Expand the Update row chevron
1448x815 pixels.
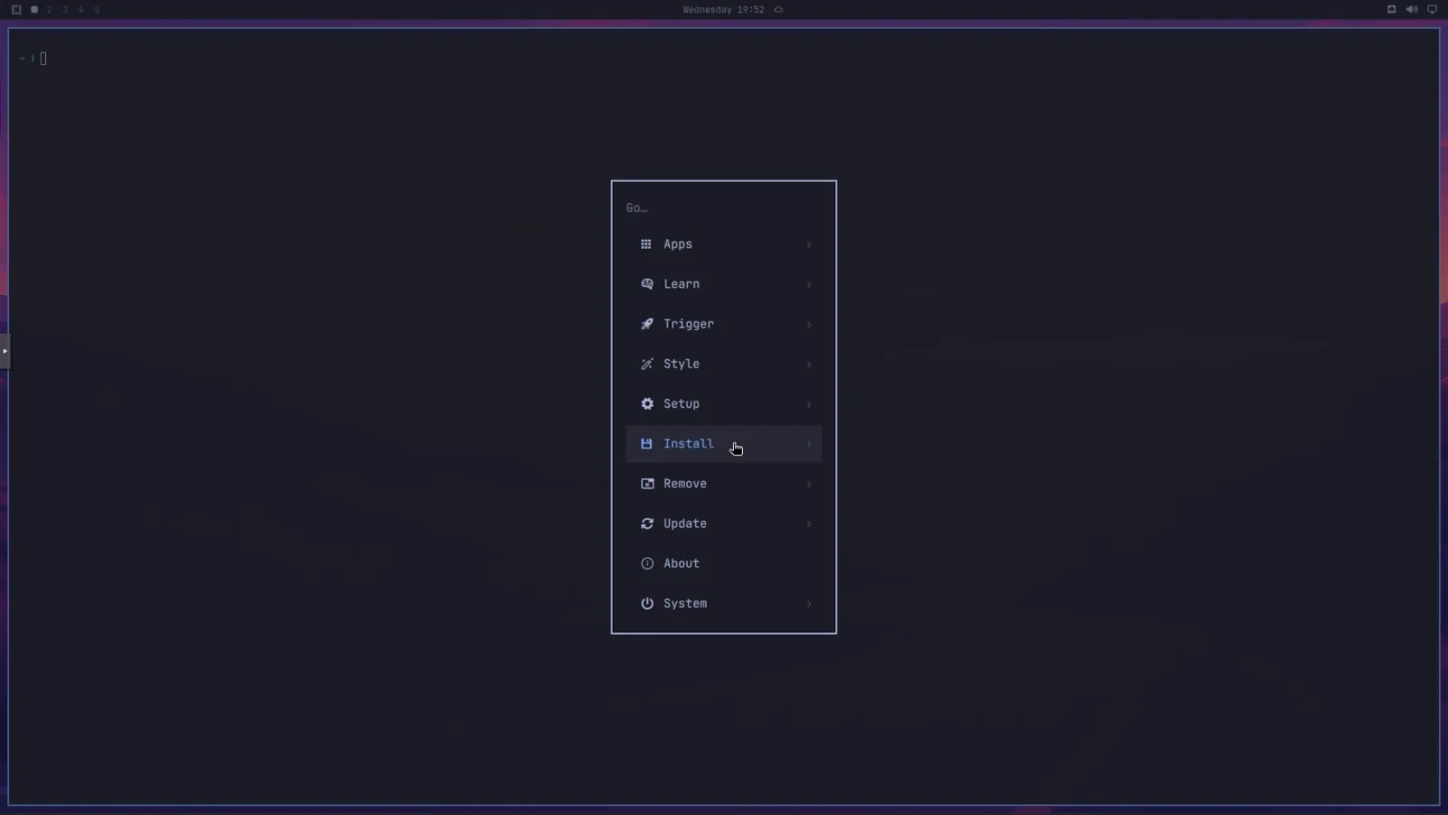pos(808,523)
